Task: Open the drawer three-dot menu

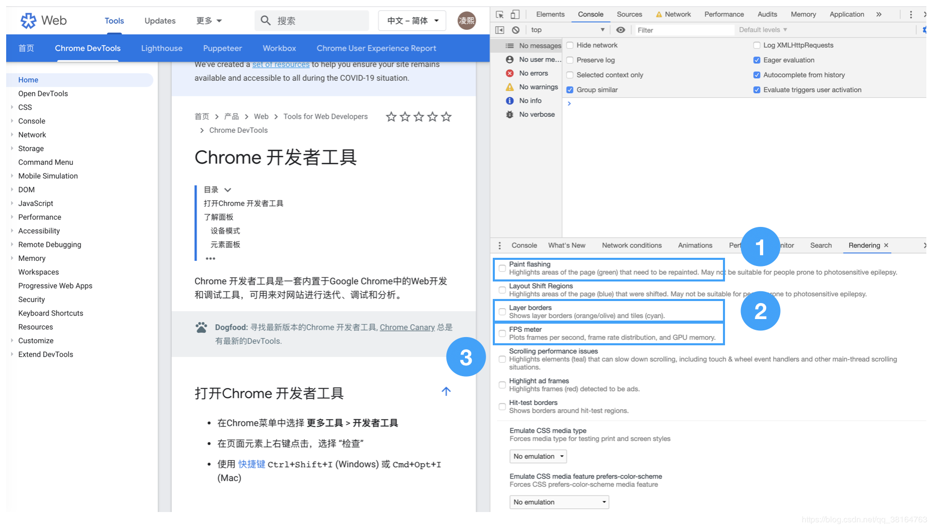Action: [499, 245]
